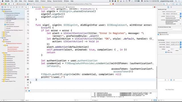Screen dimensions: 182x102
Task: Show the File inspector tab icon
Action: click(x=168, y=7)
